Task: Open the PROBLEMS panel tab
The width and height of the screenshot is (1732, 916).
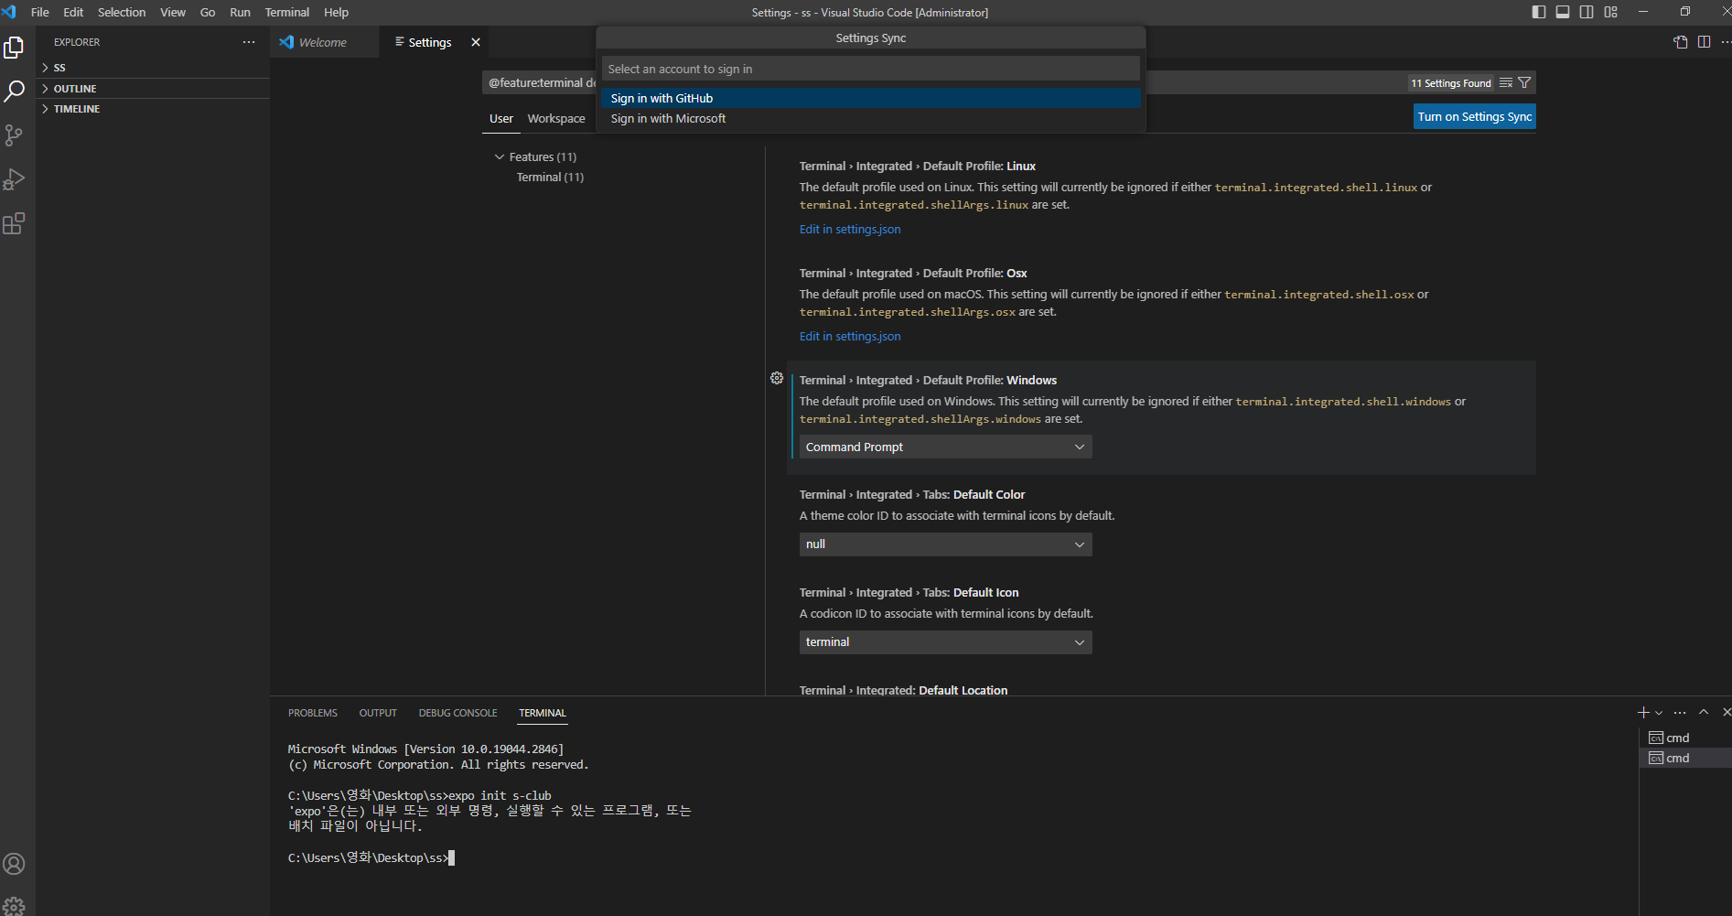Action: point(313,713)
